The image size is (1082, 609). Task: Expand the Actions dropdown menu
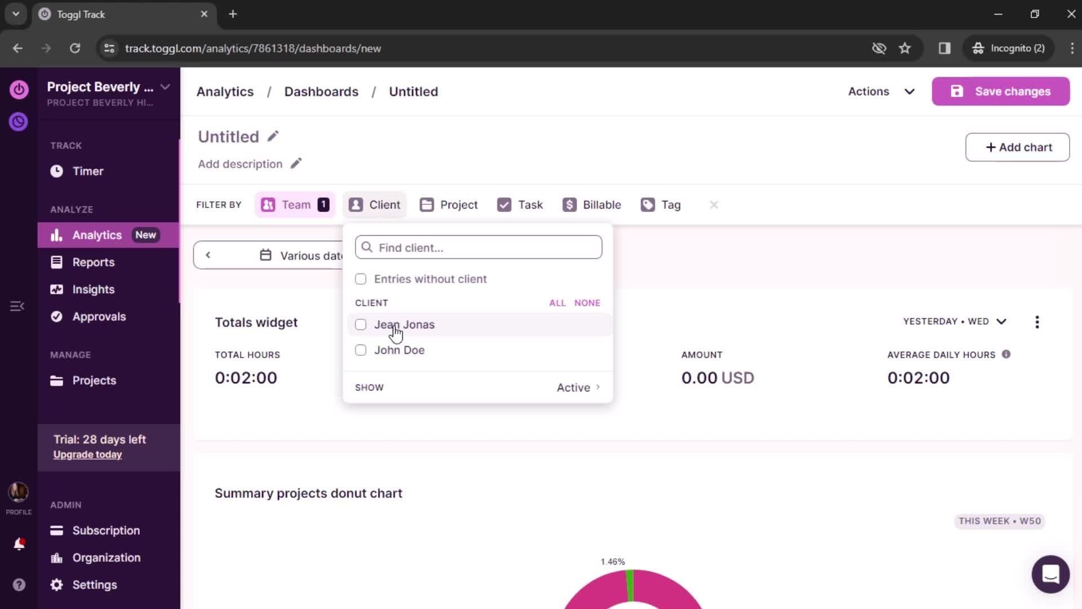click(x=879, y=91)
